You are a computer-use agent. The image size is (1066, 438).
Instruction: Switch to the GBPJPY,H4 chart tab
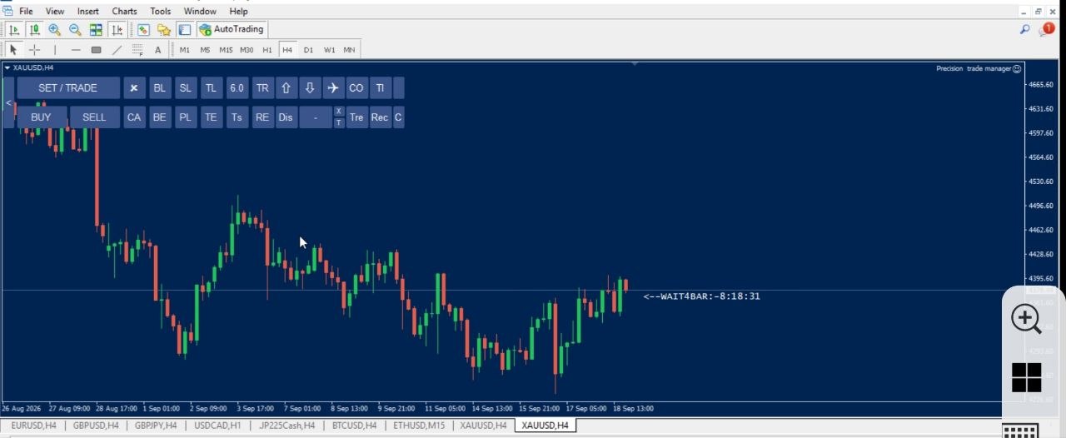point(156,426)
